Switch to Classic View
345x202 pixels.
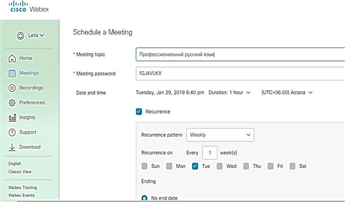20,172
